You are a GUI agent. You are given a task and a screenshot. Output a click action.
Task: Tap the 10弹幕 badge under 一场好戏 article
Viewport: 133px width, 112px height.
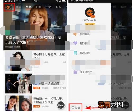pos(37,88)
